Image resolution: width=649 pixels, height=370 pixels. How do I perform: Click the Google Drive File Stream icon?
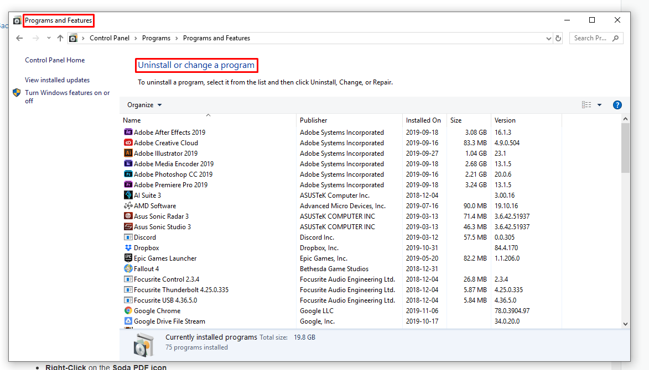click(128, 321)
